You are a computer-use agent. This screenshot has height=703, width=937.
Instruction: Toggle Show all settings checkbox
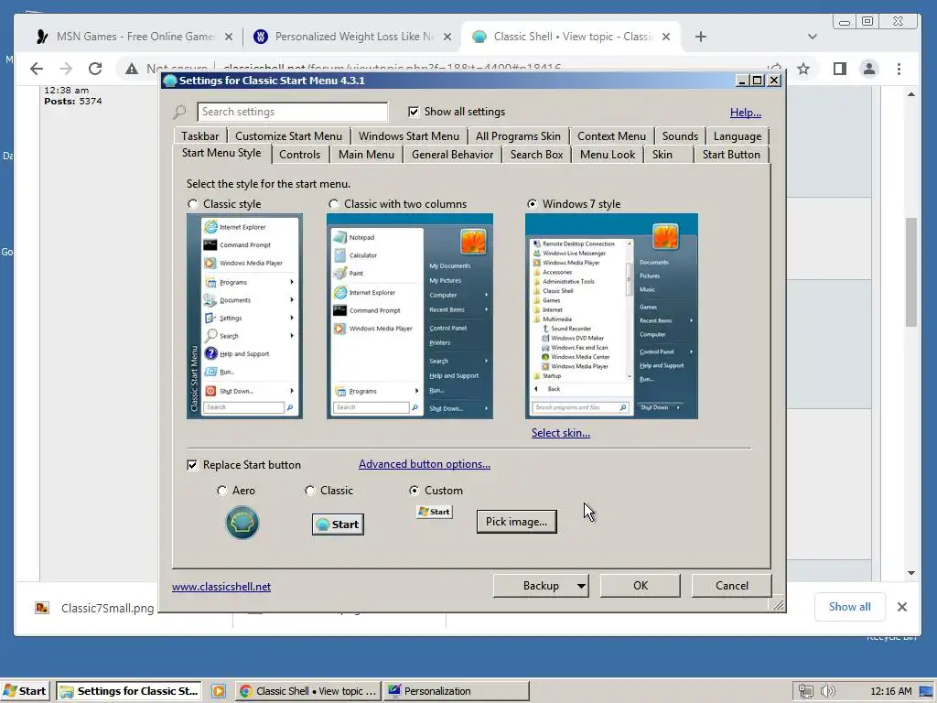point(414,112)
